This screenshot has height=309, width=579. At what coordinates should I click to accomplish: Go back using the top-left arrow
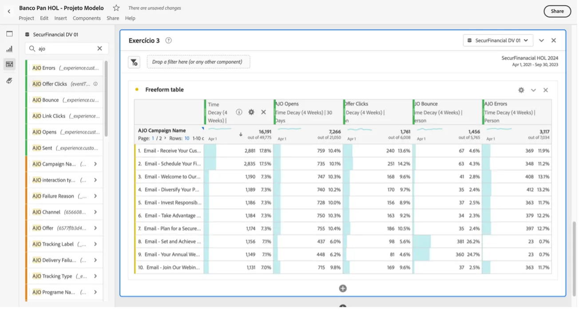pyautogui.click(x=9, y=12)
